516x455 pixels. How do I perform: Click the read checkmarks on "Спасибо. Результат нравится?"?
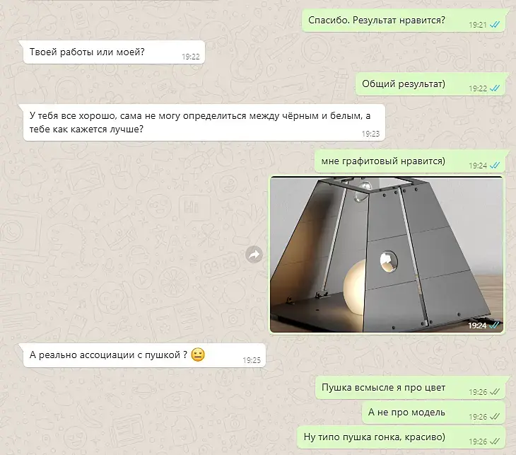[495, 25]
